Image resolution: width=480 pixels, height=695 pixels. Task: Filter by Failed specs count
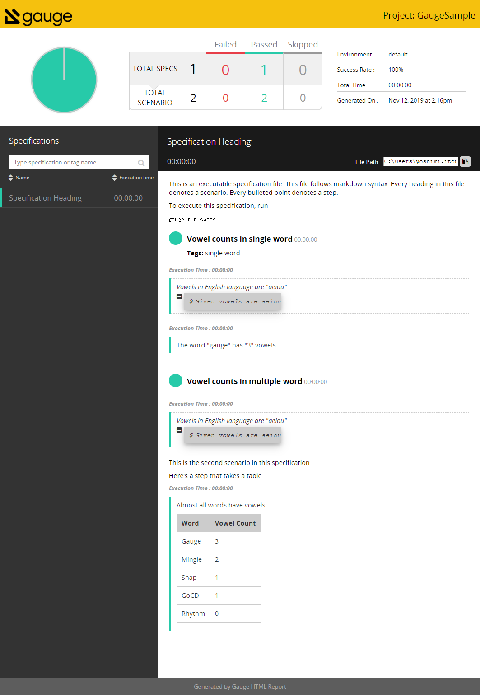pyautogui.click(x=225, y=70)
